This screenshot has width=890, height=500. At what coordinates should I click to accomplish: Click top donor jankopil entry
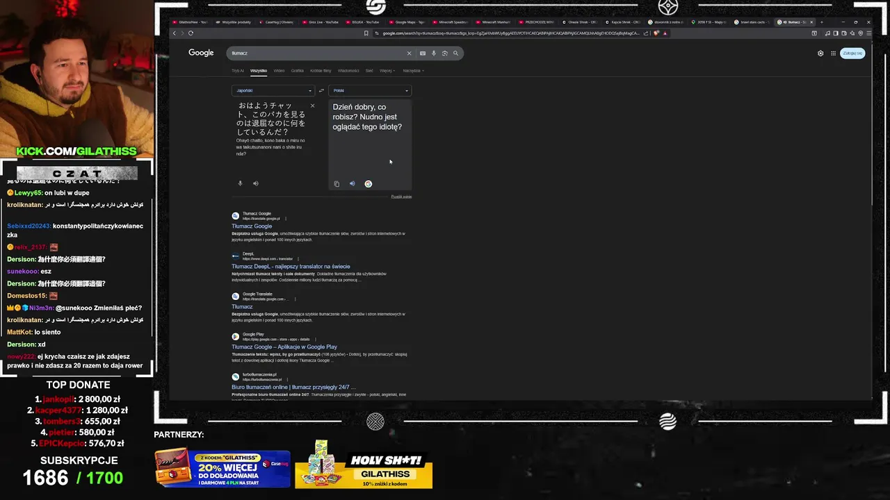point(77,399)
